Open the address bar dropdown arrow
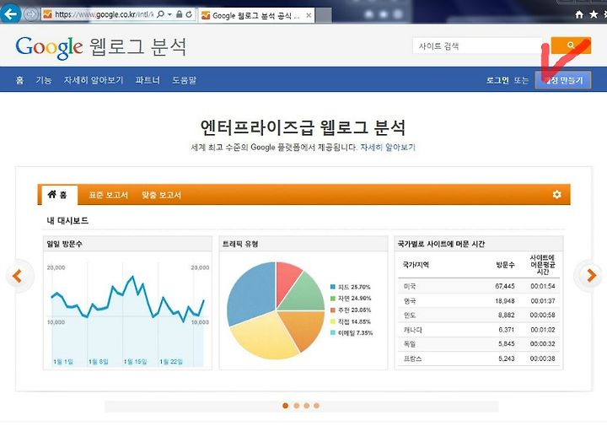The image size is (607, 426). pyautogui.click(x=169, y=14)
